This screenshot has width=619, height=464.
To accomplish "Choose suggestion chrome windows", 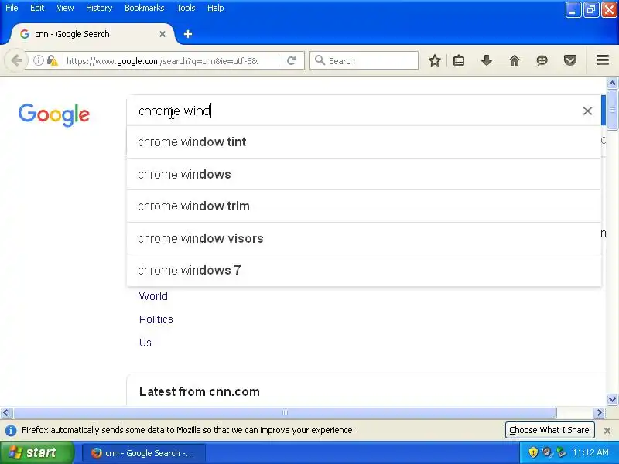I will [x=364, y=175].
